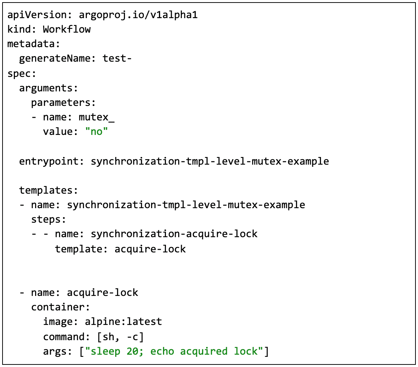
Task: Click the steps key
Action: [48, 219]
